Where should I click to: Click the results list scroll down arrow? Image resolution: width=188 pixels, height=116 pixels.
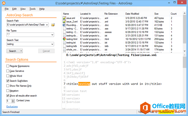click(184, 51)
